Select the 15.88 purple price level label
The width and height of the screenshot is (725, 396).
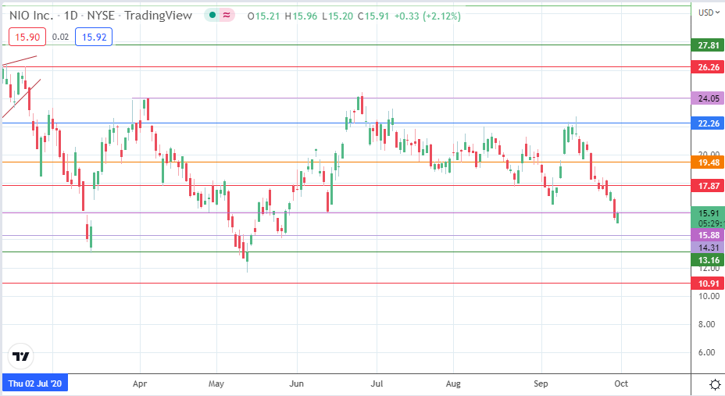tap(708, 235)
